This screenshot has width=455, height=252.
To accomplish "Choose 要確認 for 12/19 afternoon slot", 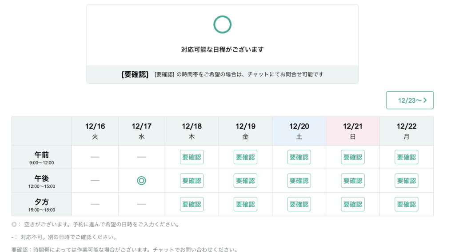I will (x=245, y=181).
